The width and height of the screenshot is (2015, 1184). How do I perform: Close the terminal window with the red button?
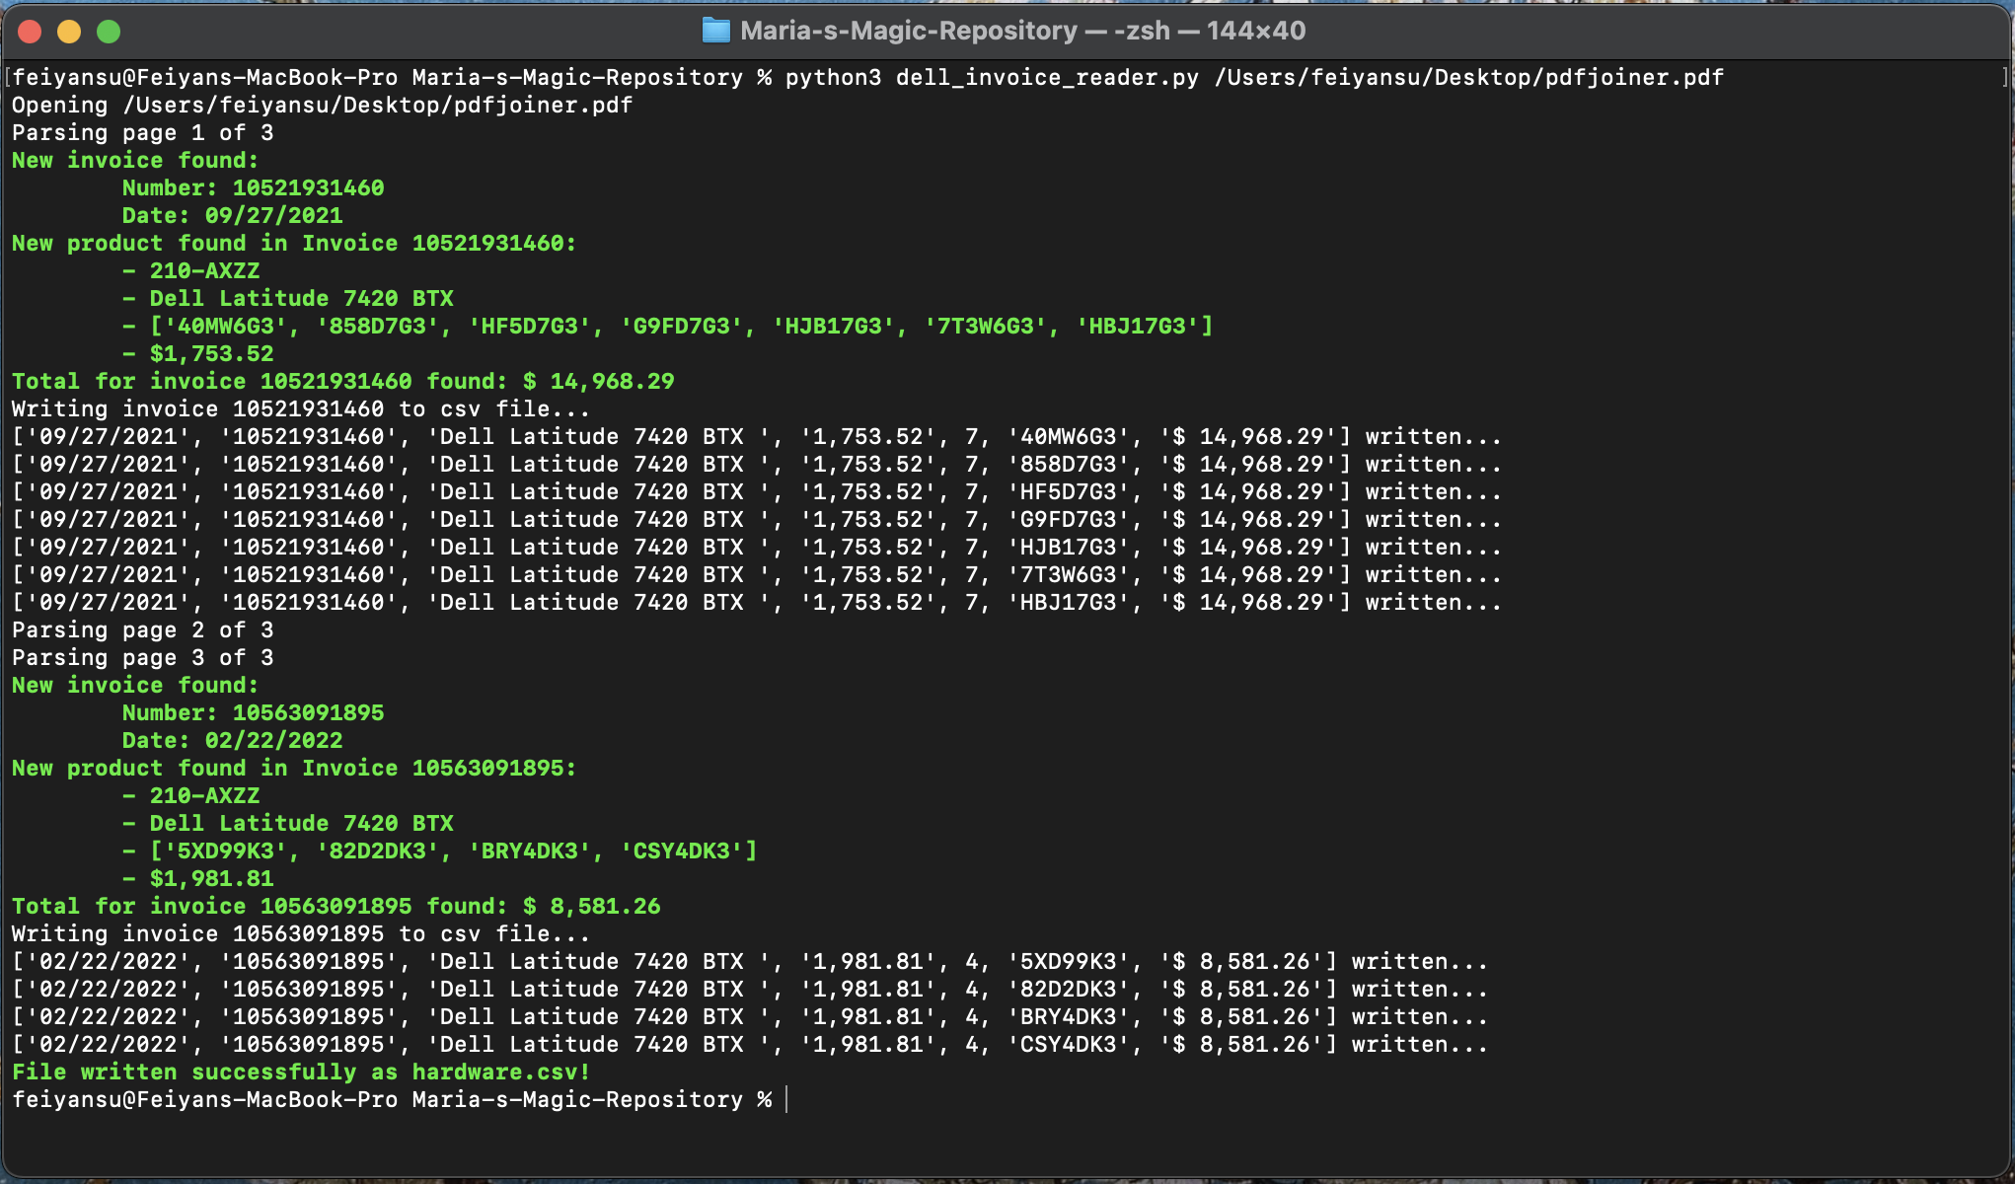(x=30, y=32)
